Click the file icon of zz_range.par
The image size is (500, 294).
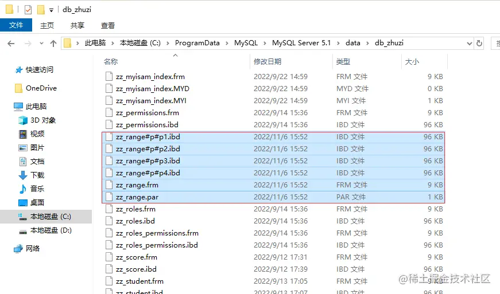click(109, 197)
